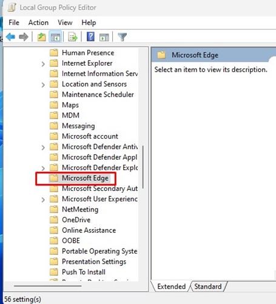
Task: Click the Microsoft Edge pane header title
Action: point(195,55)
